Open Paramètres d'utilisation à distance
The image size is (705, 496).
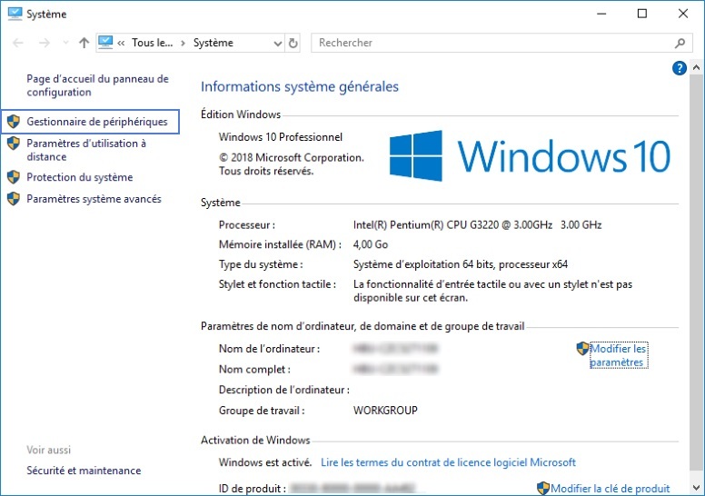(x=86, y=150)
